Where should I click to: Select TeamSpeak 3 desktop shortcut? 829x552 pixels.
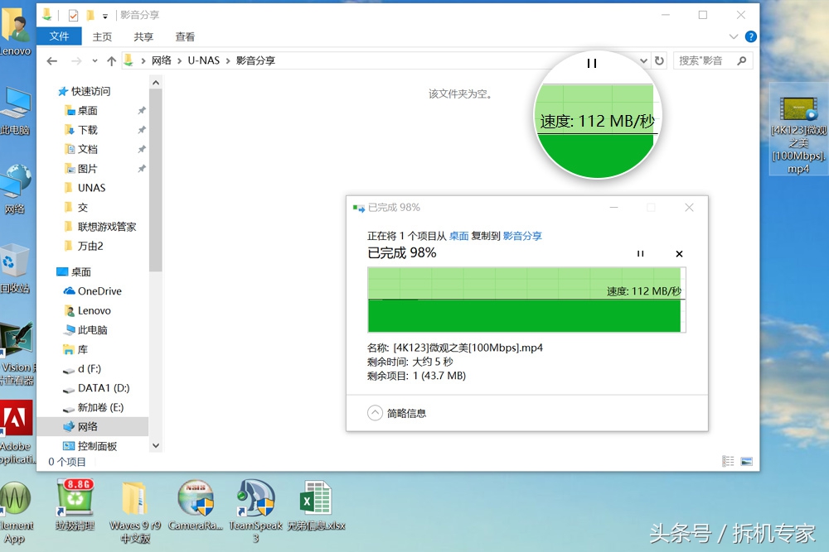[x=256, y=512]
